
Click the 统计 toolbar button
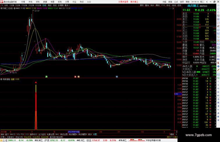coord(152,5)
